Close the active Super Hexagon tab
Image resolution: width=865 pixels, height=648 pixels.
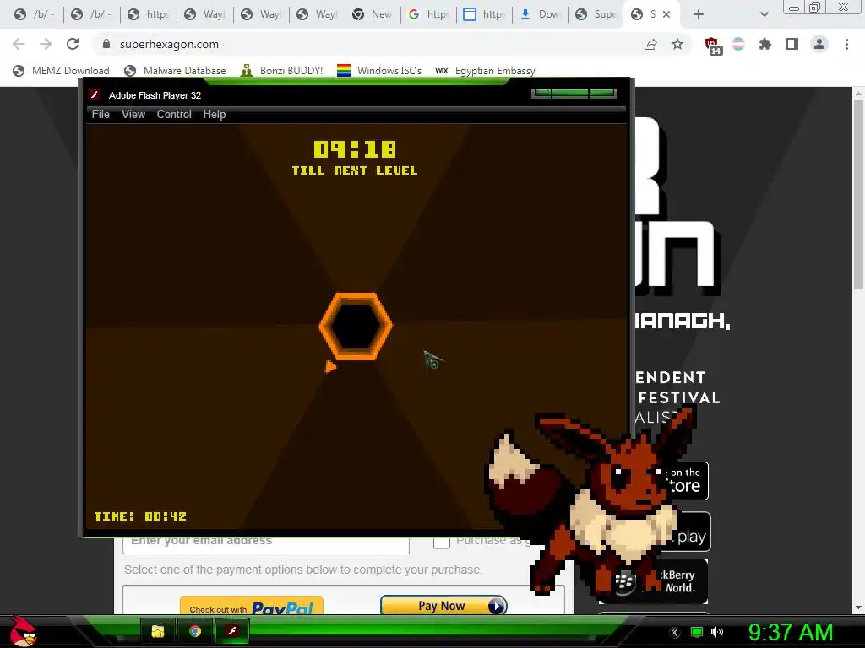(x=666, y=14)
